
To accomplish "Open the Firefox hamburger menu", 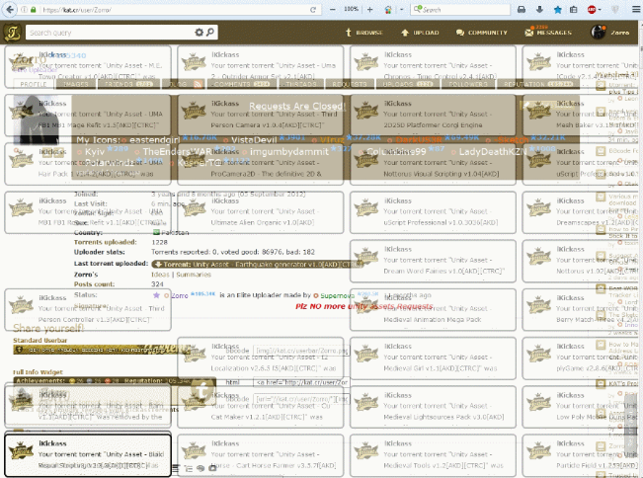I will pyautogui.click(x=635, y=10).
